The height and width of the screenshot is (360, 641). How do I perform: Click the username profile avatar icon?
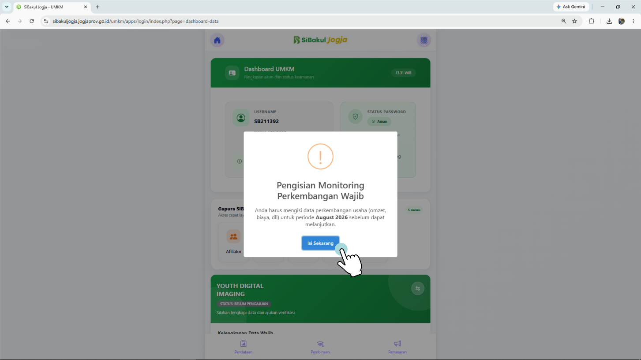(x=241, y=118)
